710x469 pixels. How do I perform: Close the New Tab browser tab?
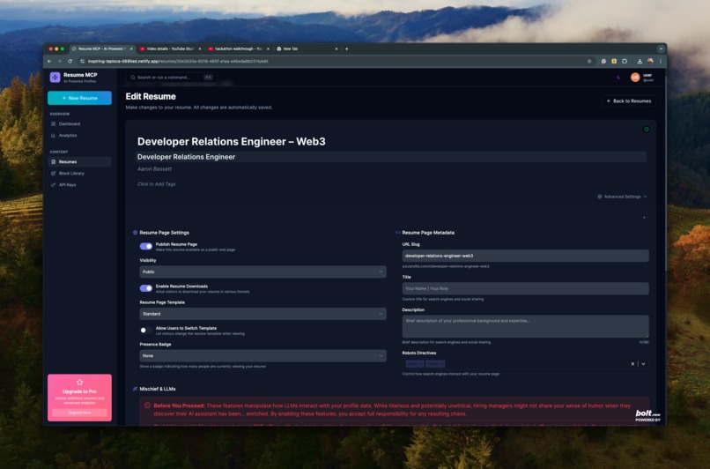click(x=337, y=49)
